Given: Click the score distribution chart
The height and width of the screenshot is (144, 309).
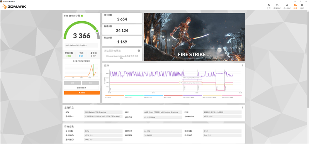Looking at the screenshot, I should [x=81, y=71].
